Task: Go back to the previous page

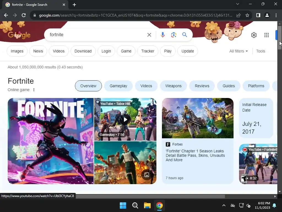Action: [6, 15]
